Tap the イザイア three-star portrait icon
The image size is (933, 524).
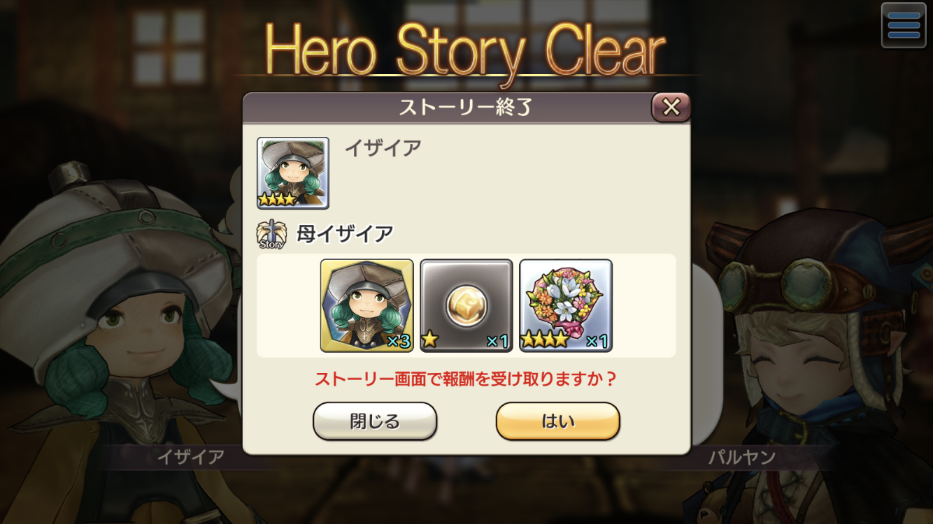(293, 173)
